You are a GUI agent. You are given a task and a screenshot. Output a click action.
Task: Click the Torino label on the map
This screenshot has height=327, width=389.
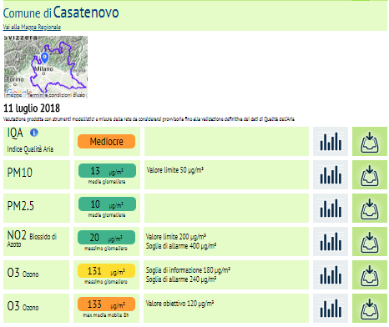(15, 79)
